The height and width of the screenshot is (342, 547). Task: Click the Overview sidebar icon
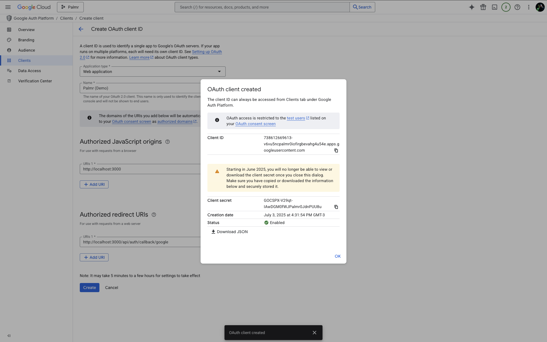click(9, 30)
